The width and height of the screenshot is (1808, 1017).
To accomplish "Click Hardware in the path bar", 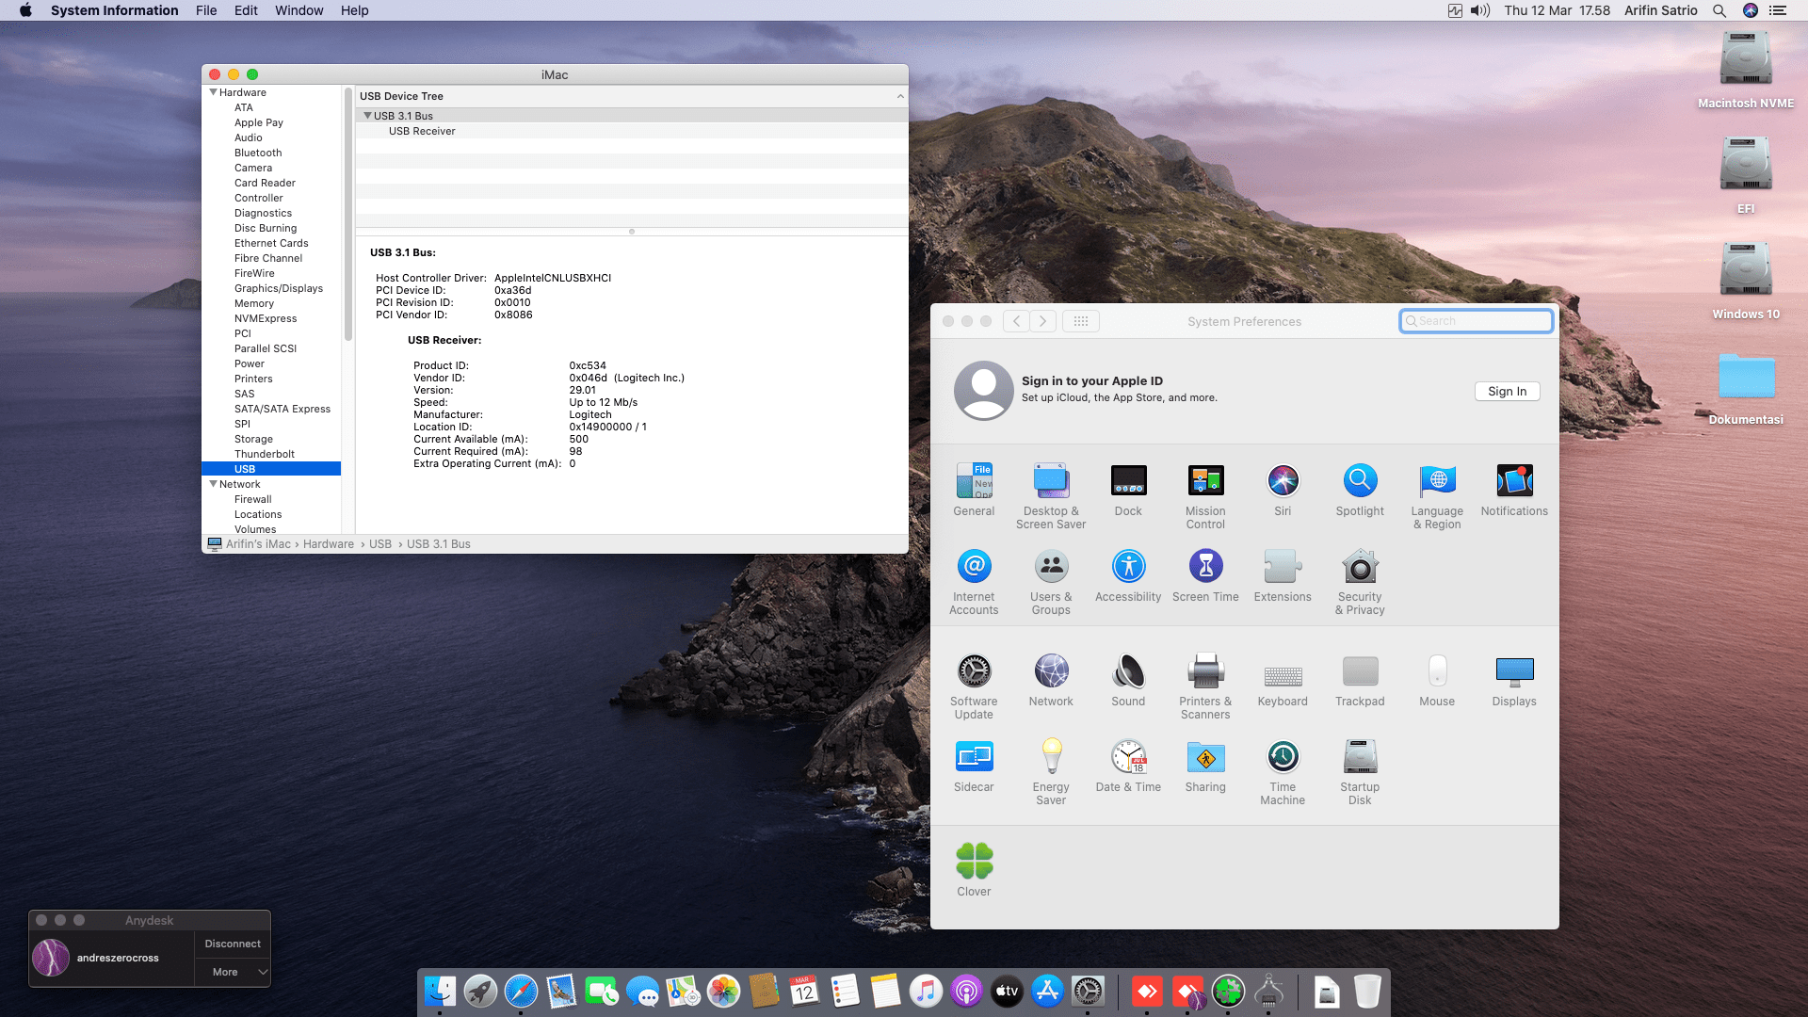I will (329, 544).
